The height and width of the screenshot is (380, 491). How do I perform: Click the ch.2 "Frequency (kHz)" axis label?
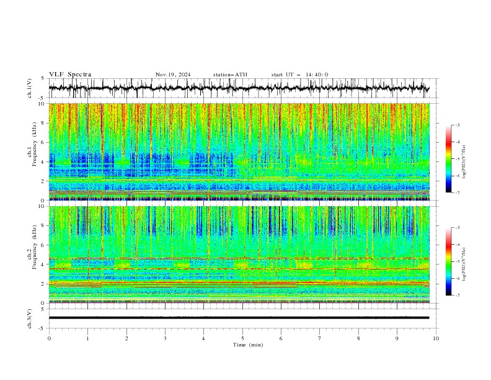(x=35, y=247)
